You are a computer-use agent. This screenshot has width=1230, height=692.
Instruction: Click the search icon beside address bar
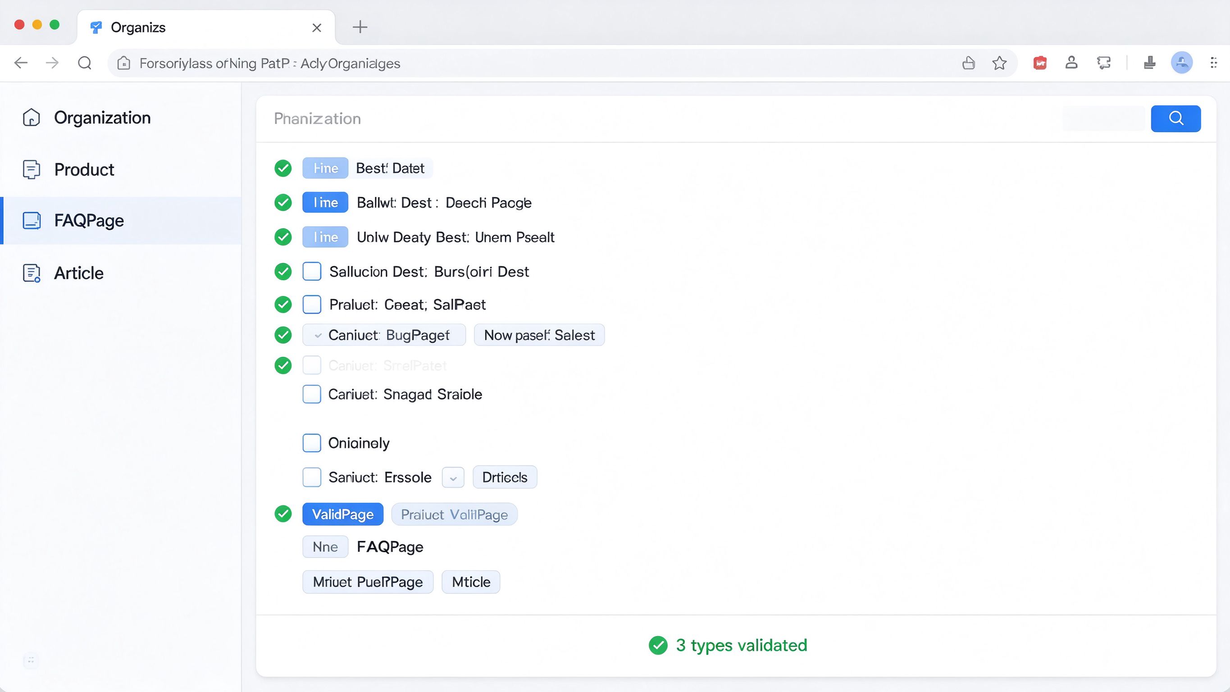85,63
